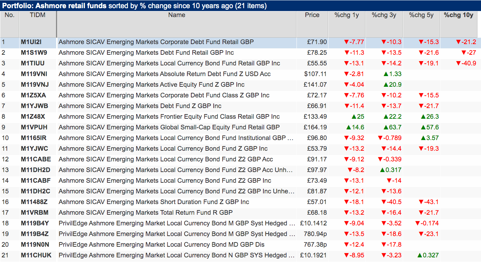The height and width of the screenshot is (262, 481).
Task: Select ticker M11CABF
Action: coord(36,181)
